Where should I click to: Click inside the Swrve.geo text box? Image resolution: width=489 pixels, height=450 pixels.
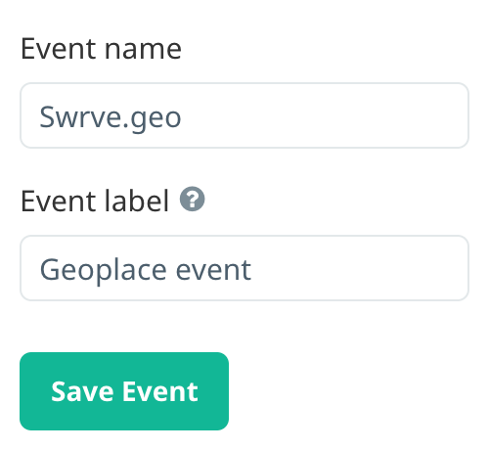[244, 115]
